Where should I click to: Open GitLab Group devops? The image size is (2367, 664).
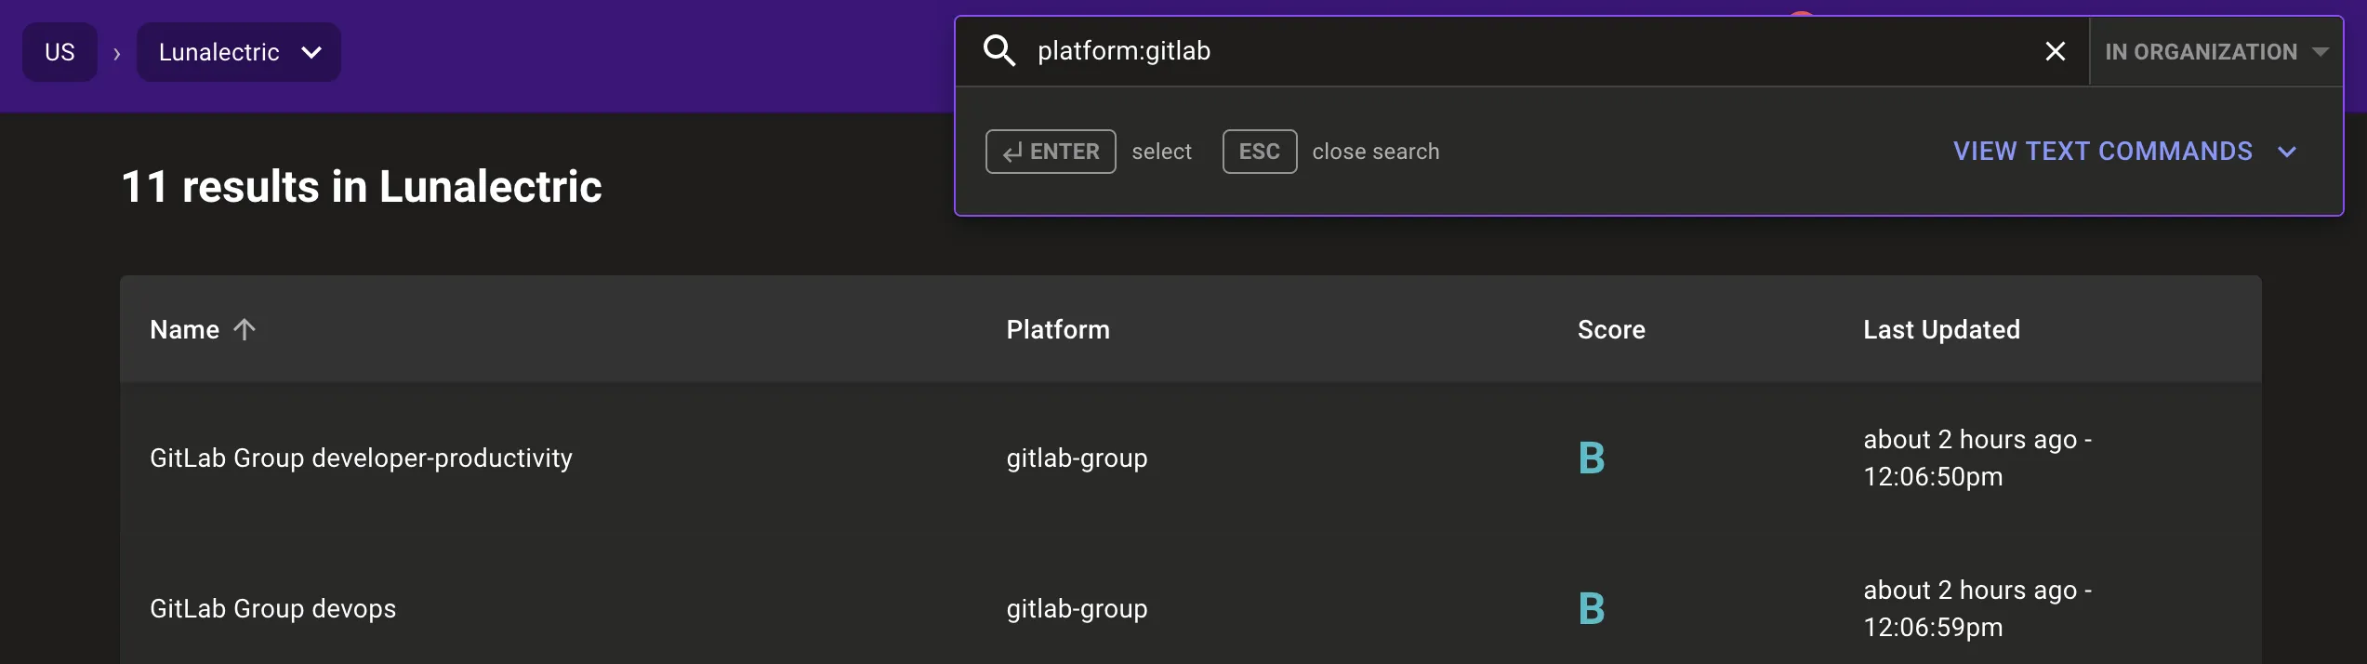272,608
